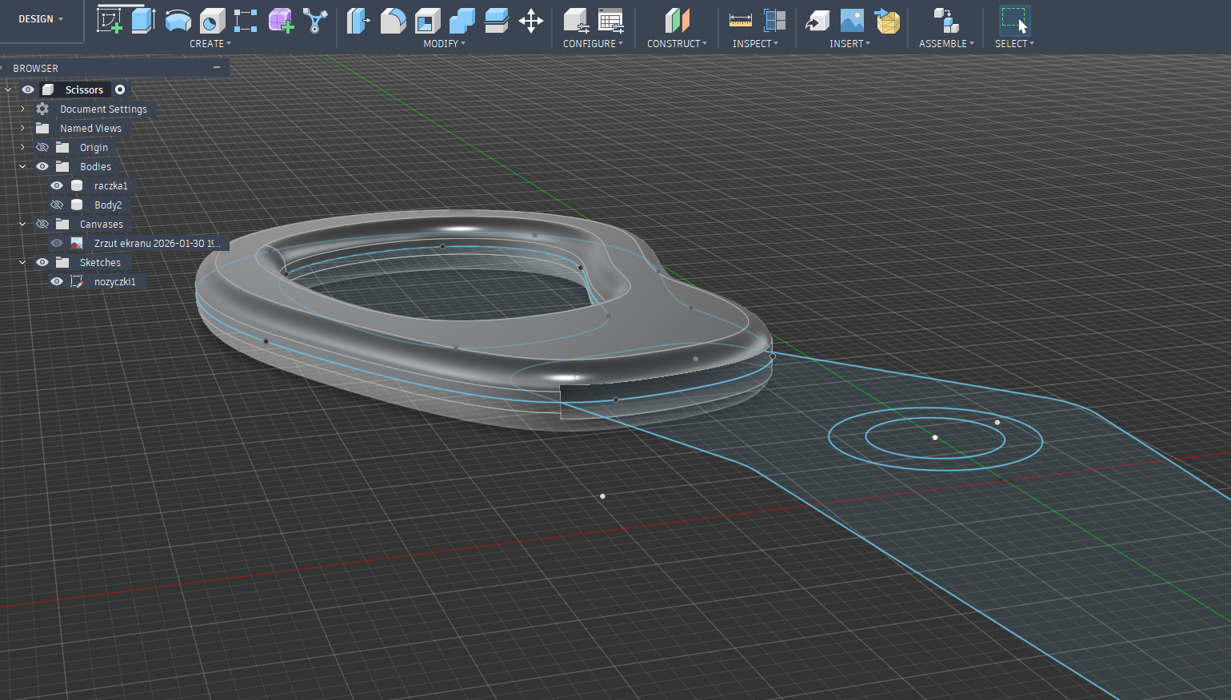
Task: Select the Zrzut ekranu canvas item
Action: coord(157,243)
